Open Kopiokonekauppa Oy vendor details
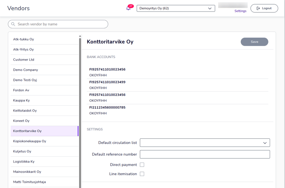The image size is (285, 188). coord(30,141)
